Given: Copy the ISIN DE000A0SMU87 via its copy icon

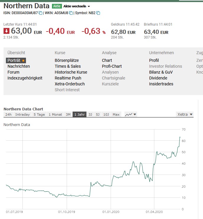Looking at the screenshot, I should (x=40, y=13).
